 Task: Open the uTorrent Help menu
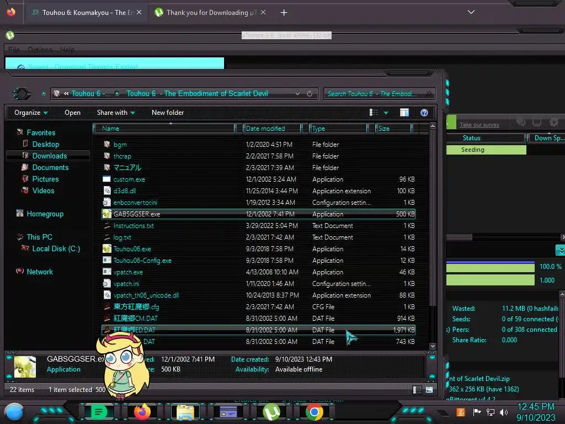coord(67,50)
